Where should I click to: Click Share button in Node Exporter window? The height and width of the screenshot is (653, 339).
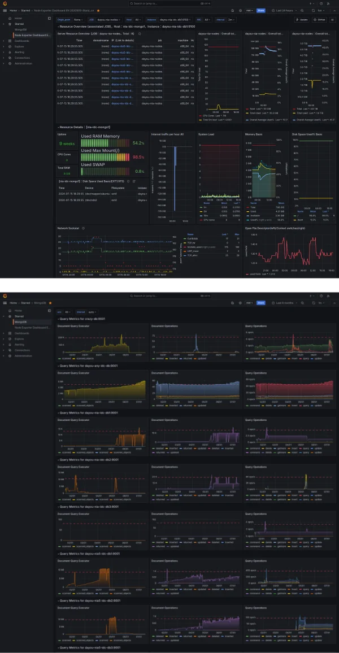[x=260, y=10]
